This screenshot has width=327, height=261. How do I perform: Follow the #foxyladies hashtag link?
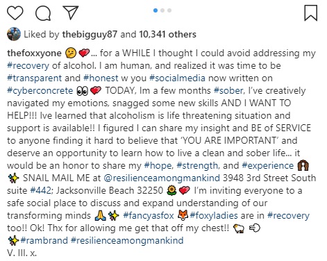[x=214, y=216]
